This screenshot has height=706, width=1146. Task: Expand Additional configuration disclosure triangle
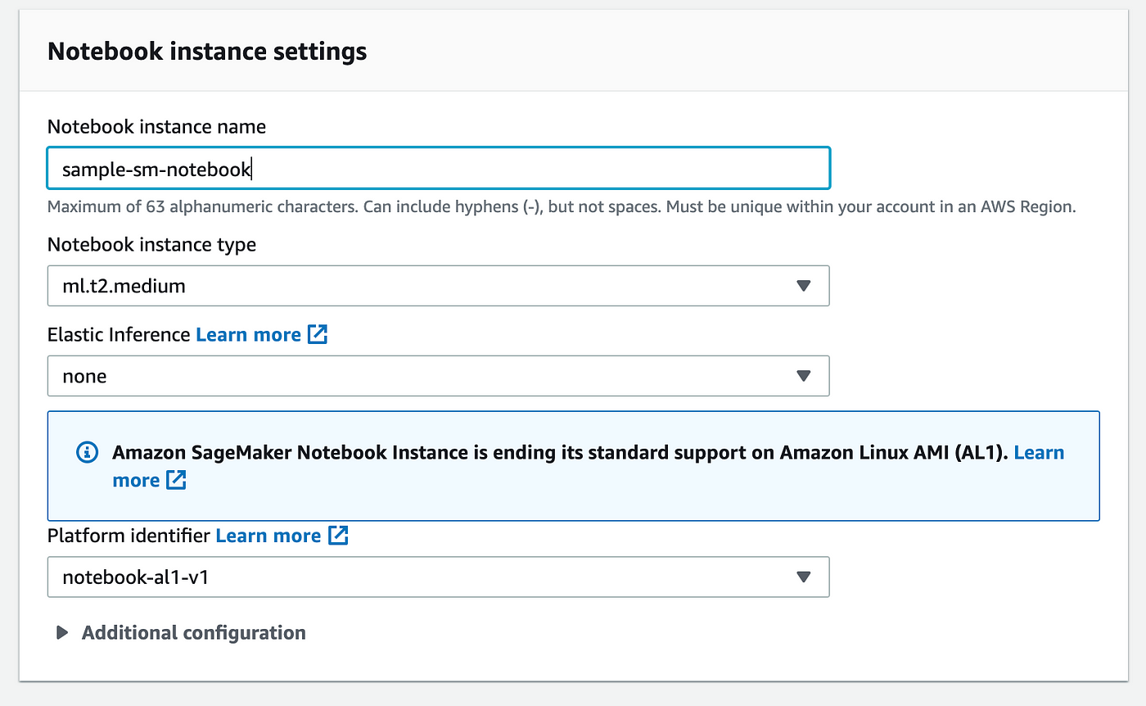pos(61,633)
